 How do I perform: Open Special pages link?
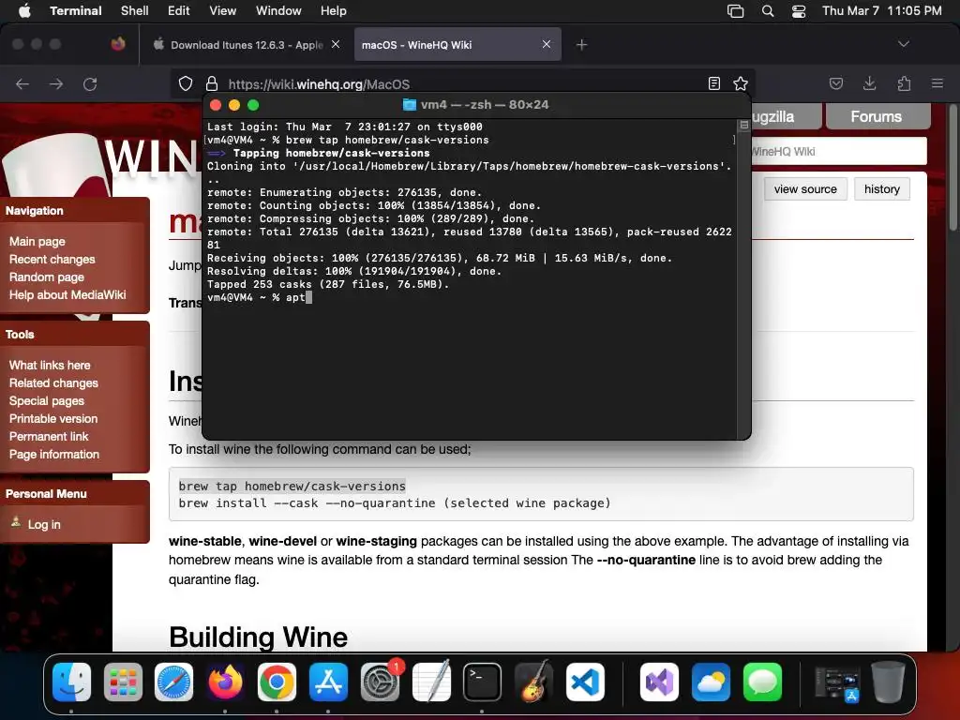(x=47, y=400)
